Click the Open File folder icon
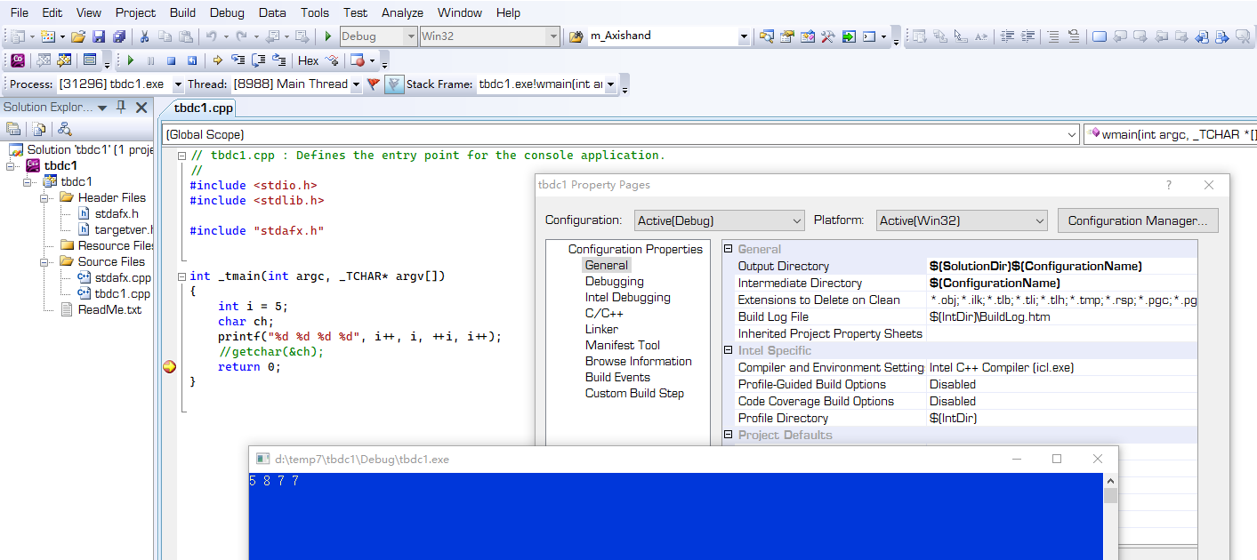The width and height of the screenshot is (1257, 560). click(78, 36)
